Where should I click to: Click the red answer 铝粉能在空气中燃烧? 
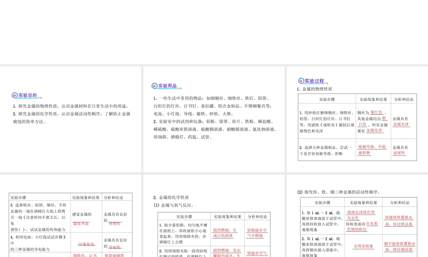[x=257, y=233]
